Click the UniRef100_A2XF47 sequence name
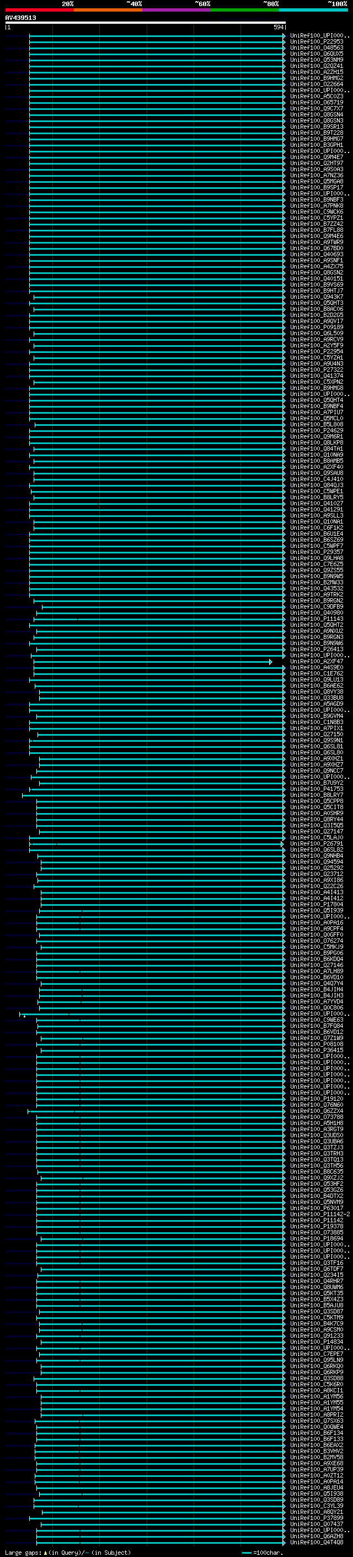Image resolution: width=353 pixels, height=1557 pixels. [x=317, y=662]
